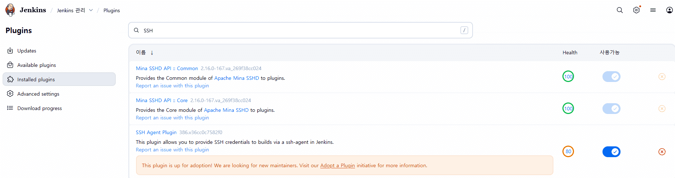Toggle the Mina SSHD API Core plugin switch
Viewport: 675px width, 178px height.
[x=611, y=109]
